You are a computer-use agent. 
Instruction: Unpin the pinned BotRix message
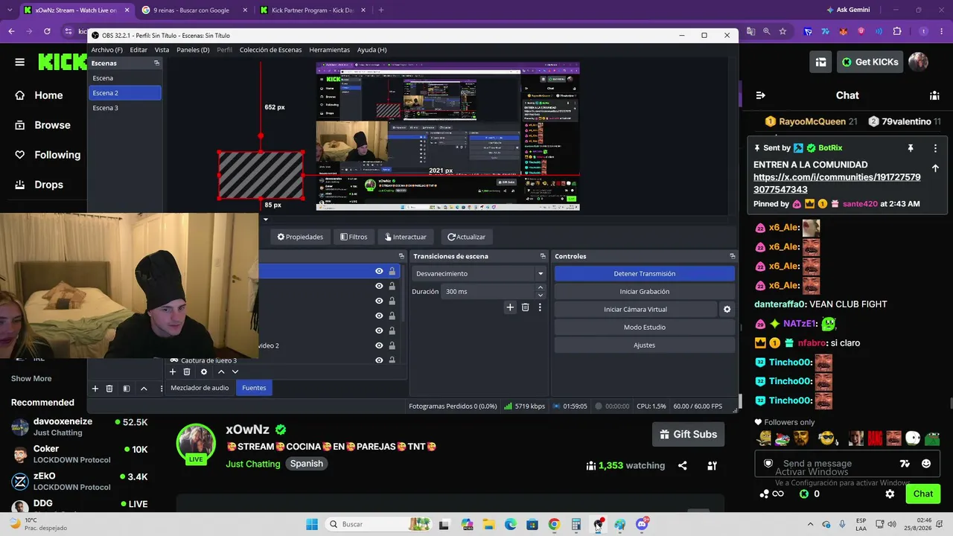point(910,148)
